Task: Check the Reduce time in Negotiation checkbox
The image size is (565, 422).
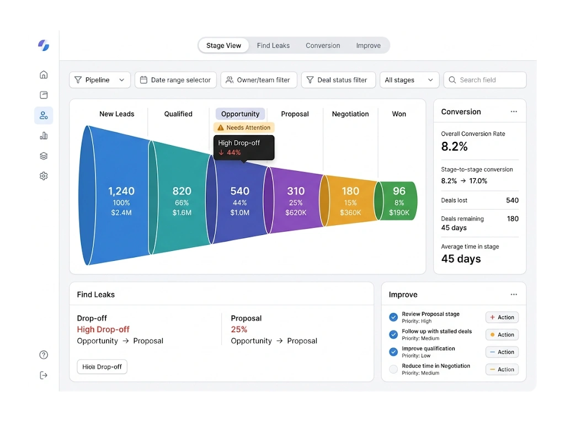Action: pyautogui.click(x=393, y=369)
